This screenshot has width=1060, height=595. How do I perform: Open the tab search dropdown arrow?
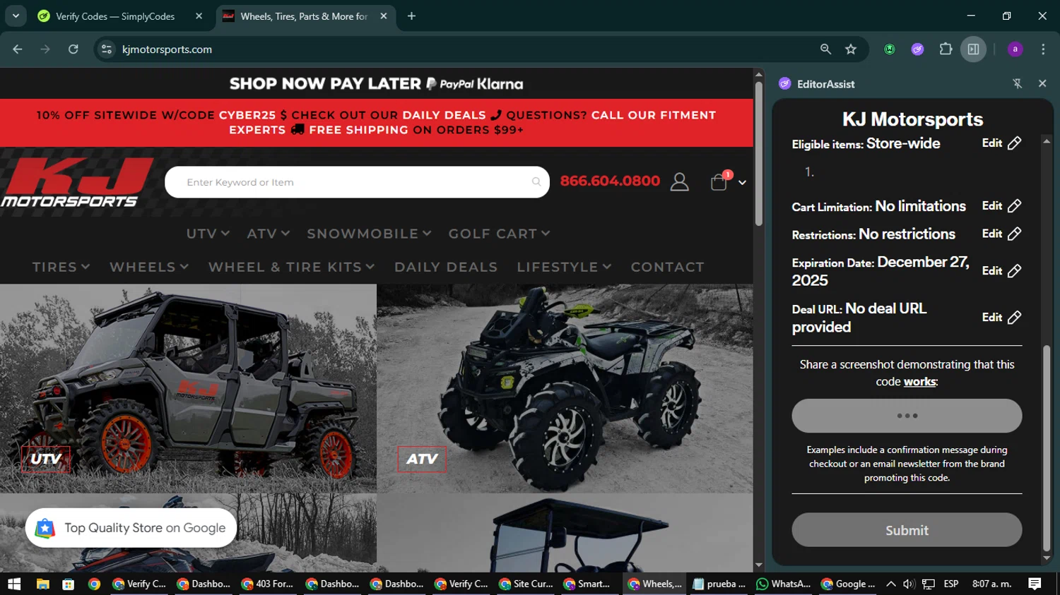pyautogui.click(x=16, y=16)
